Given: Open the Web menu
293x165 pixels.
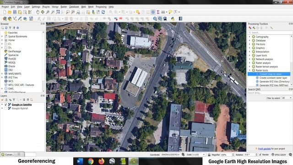Looking at the screenshot, I should click(83, 7).
